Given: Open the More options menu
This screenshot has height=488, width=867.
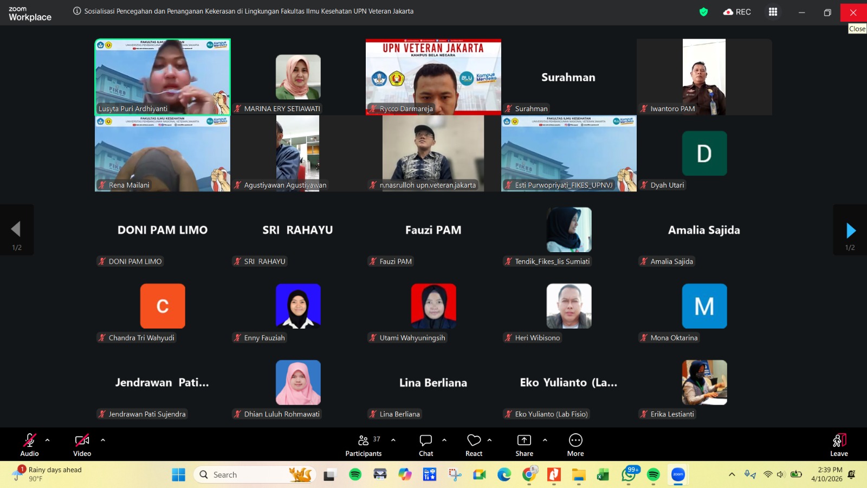Looking at the screenshot, I should point(575,445).
